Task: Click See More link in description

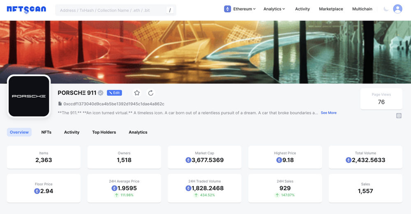Action: (328, 113)
